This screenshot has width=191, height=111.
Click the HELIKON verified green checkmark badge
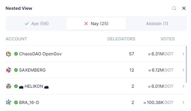[x=16, y=86]
